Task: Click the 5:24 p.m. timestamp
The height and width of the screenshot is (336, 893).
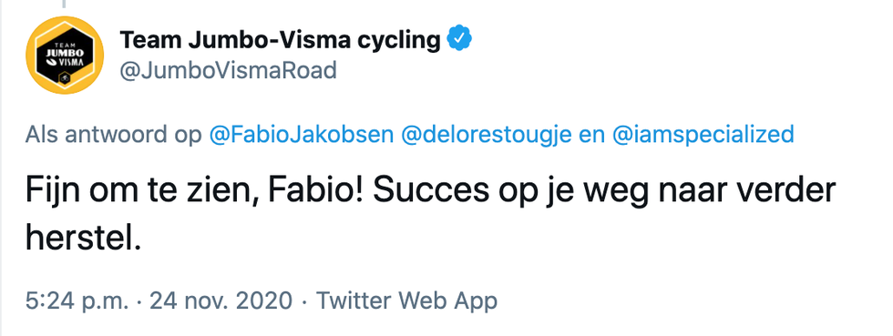Action: click(x=78, y=300)
